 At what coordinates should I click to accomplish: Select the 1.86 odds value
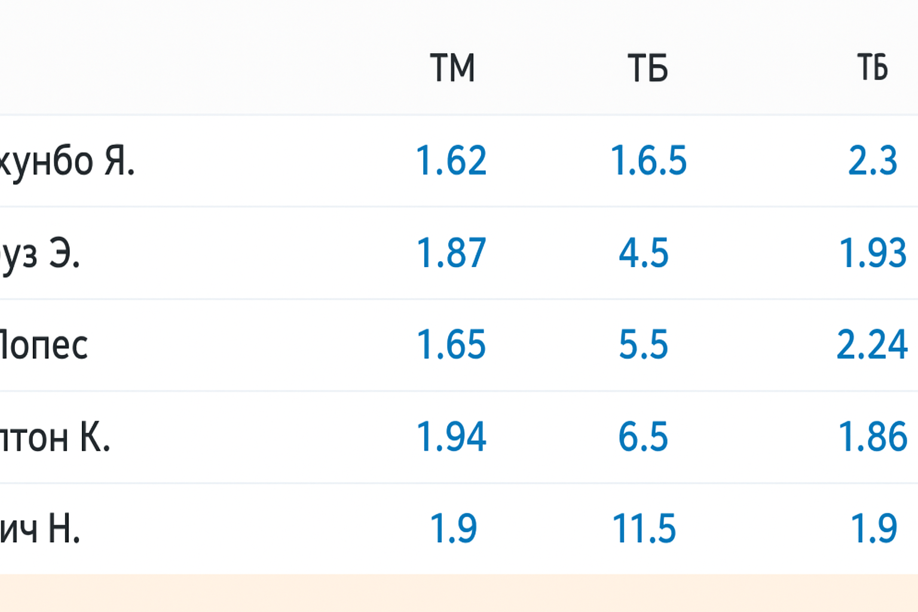click(873, 437)
